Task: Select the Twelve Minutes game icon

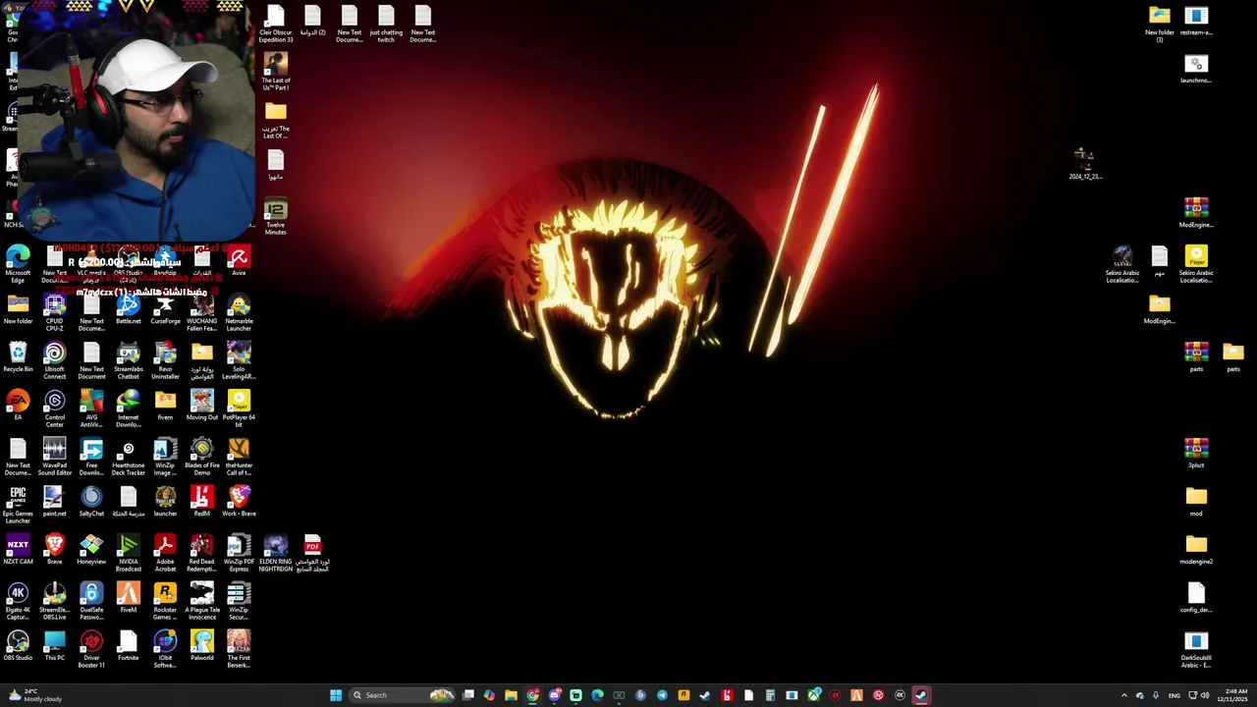Action: (276, 217)
